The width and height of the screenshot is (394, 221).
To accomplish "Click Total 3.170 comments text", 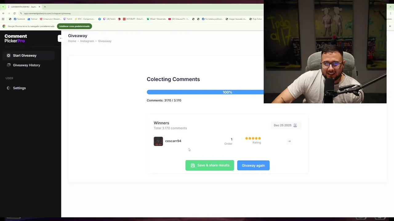I will tap(170, 128).
